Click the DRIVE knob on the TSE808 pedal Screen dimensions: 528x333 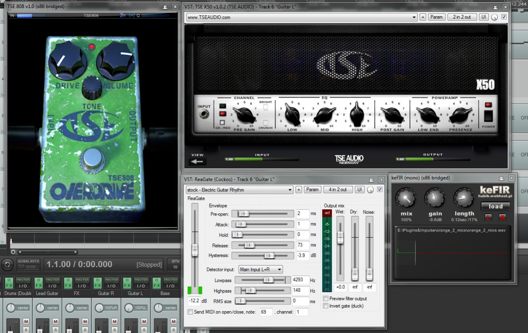coord(68,61)
